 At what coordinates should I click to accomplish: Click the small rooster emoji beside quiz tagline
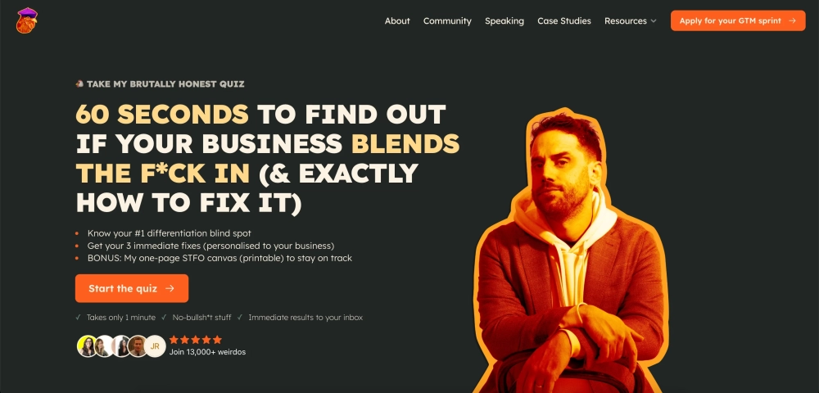click(x=79, y=84)
